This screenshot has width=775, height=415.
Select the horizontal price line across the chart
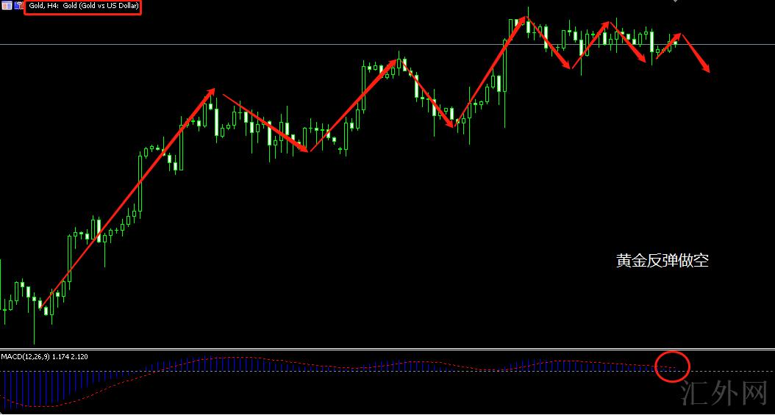click(x=387, y=44)
